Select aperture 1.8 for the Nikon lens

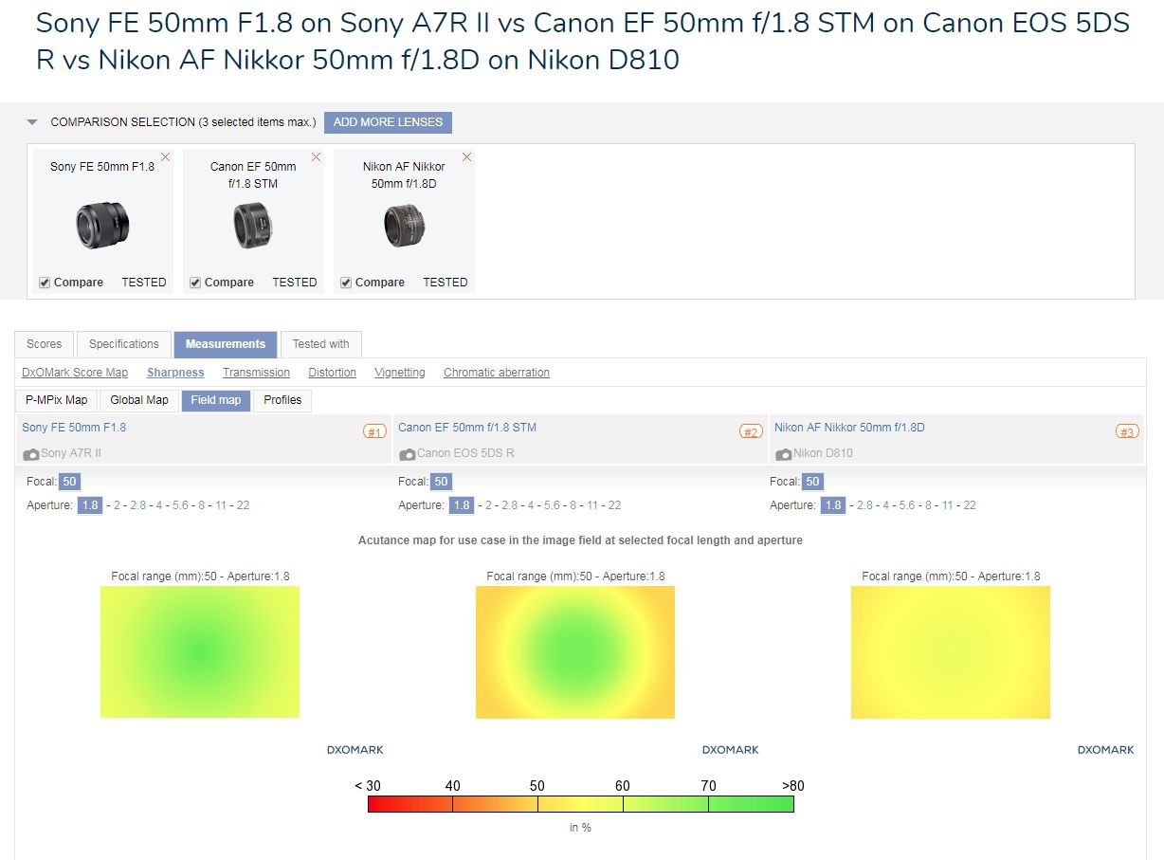click(x=833, y=505)
